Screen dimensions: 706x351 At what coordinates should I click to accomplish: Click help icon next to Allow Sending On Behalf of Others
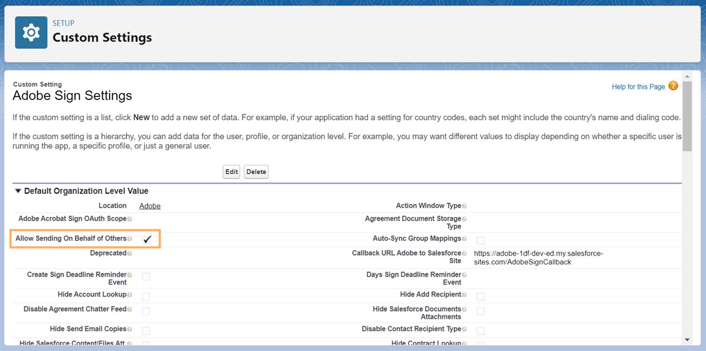pos(129,238)
